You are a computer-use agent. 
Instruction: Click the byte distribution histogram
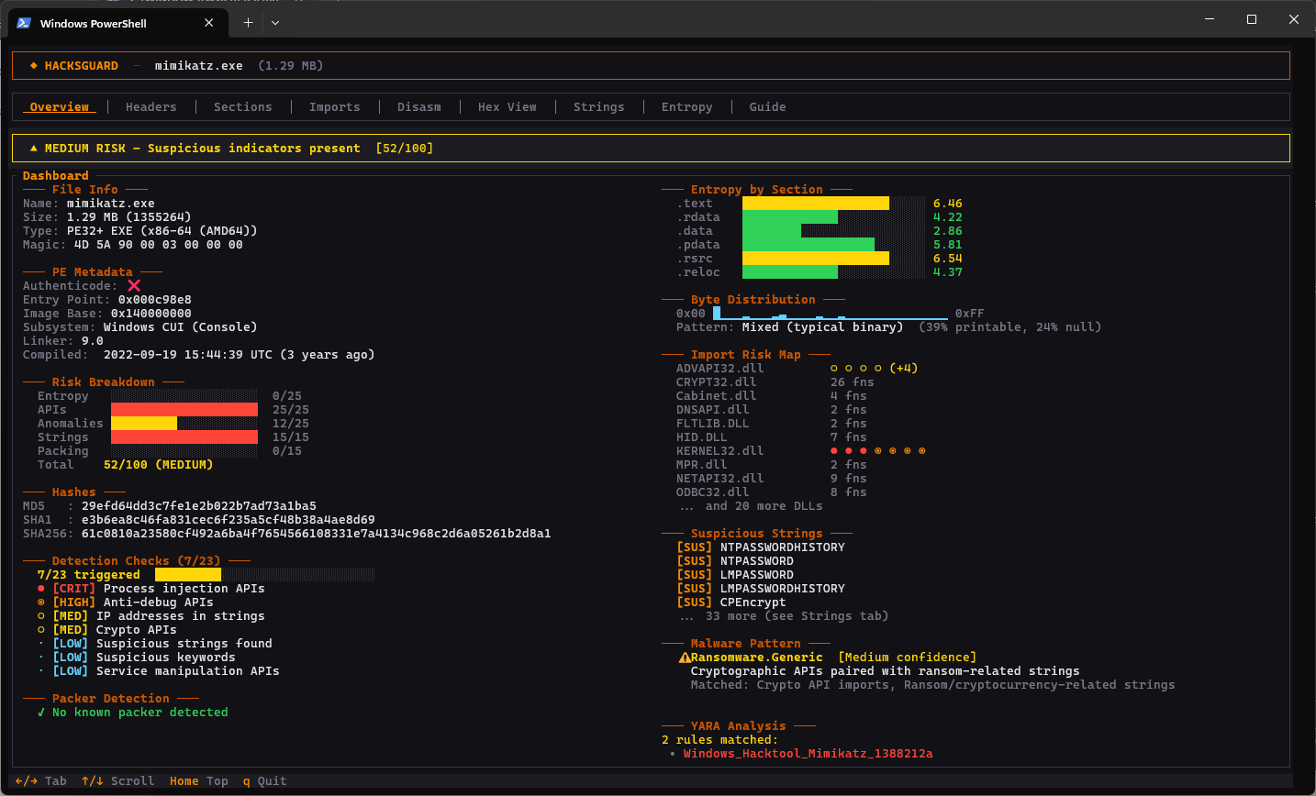831,314
